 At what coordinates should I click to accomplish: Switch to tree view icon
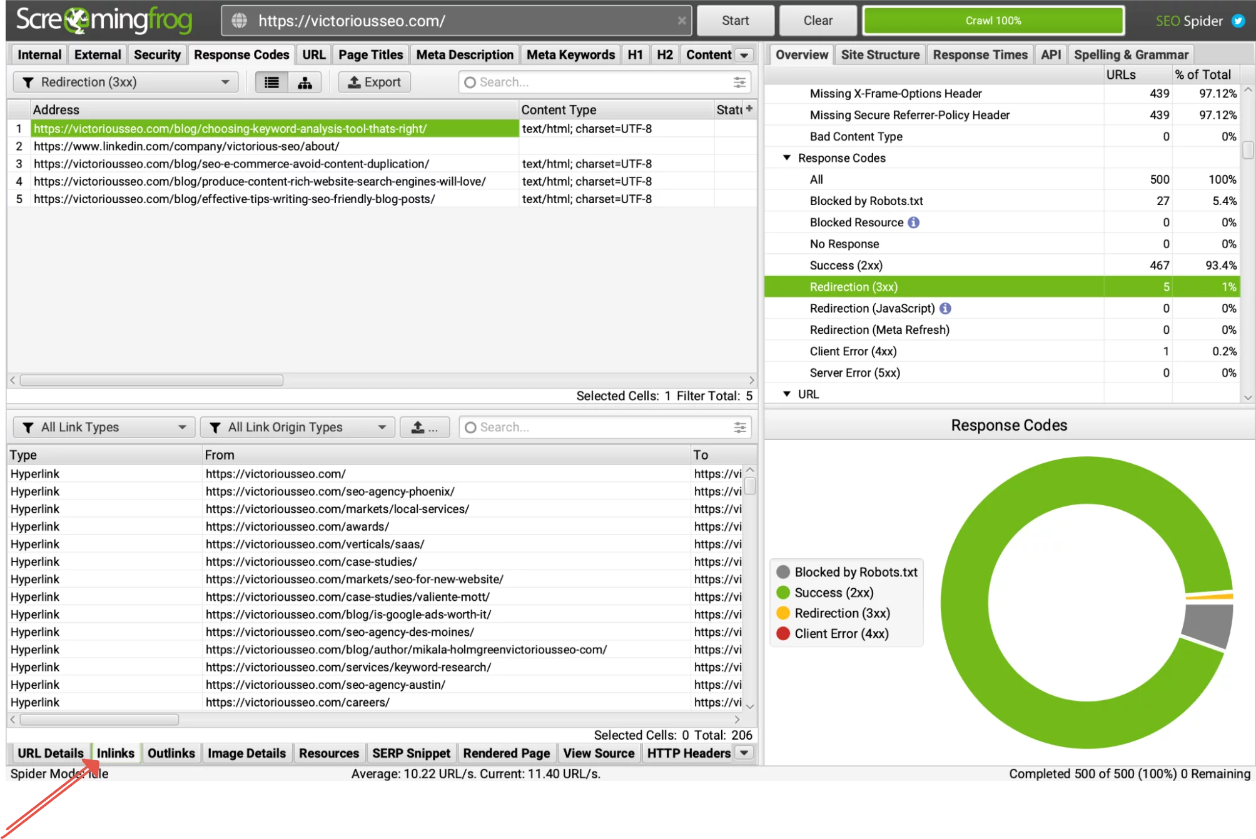tap(305, 83)
